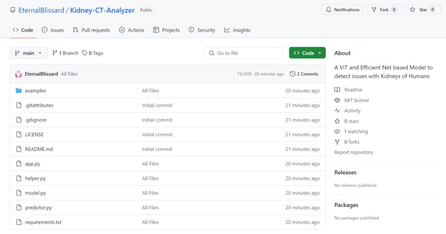Click the file icon for requirements.txt
Image resolution: width=446 pixels, height=234 pixels.
19,222
